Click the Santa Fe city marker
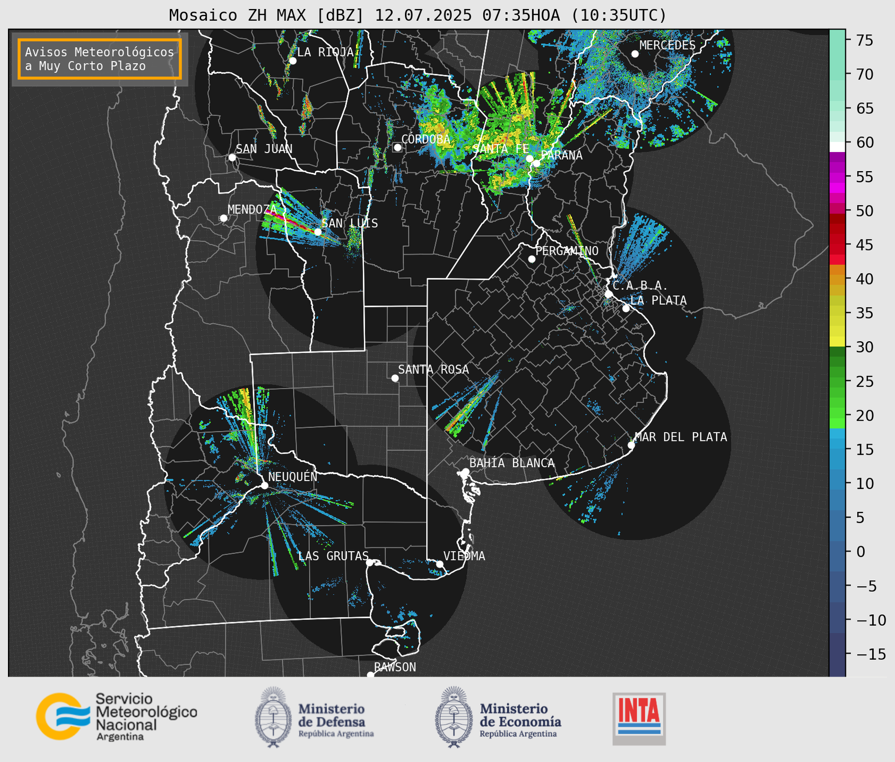Screen dimensions: 895x762 [x=529, y=158]
